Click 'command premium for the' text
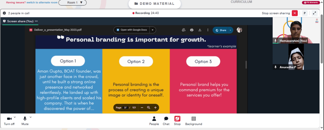The width and height of the screenshot is (324, 130). 204,90
